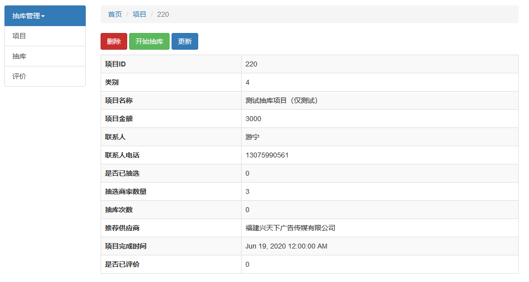The height and width of the screenshot is (282, 529).
Task: Click the project name value 测试抽库项目（仅测试）
Action: click(x=282, y=100)
